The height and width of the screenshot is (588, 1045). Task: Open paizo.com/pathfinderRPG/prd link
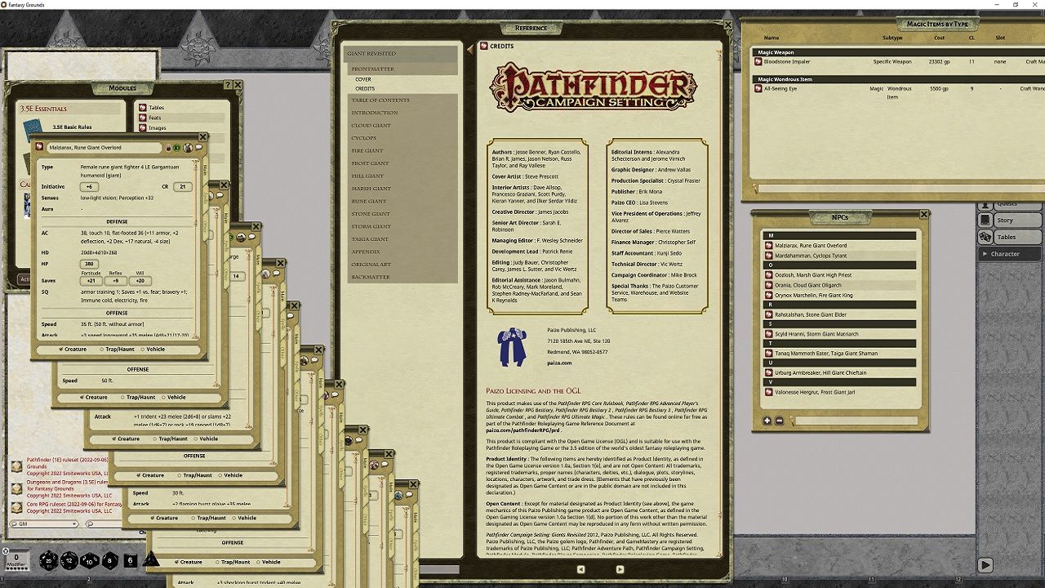[522, 430]
